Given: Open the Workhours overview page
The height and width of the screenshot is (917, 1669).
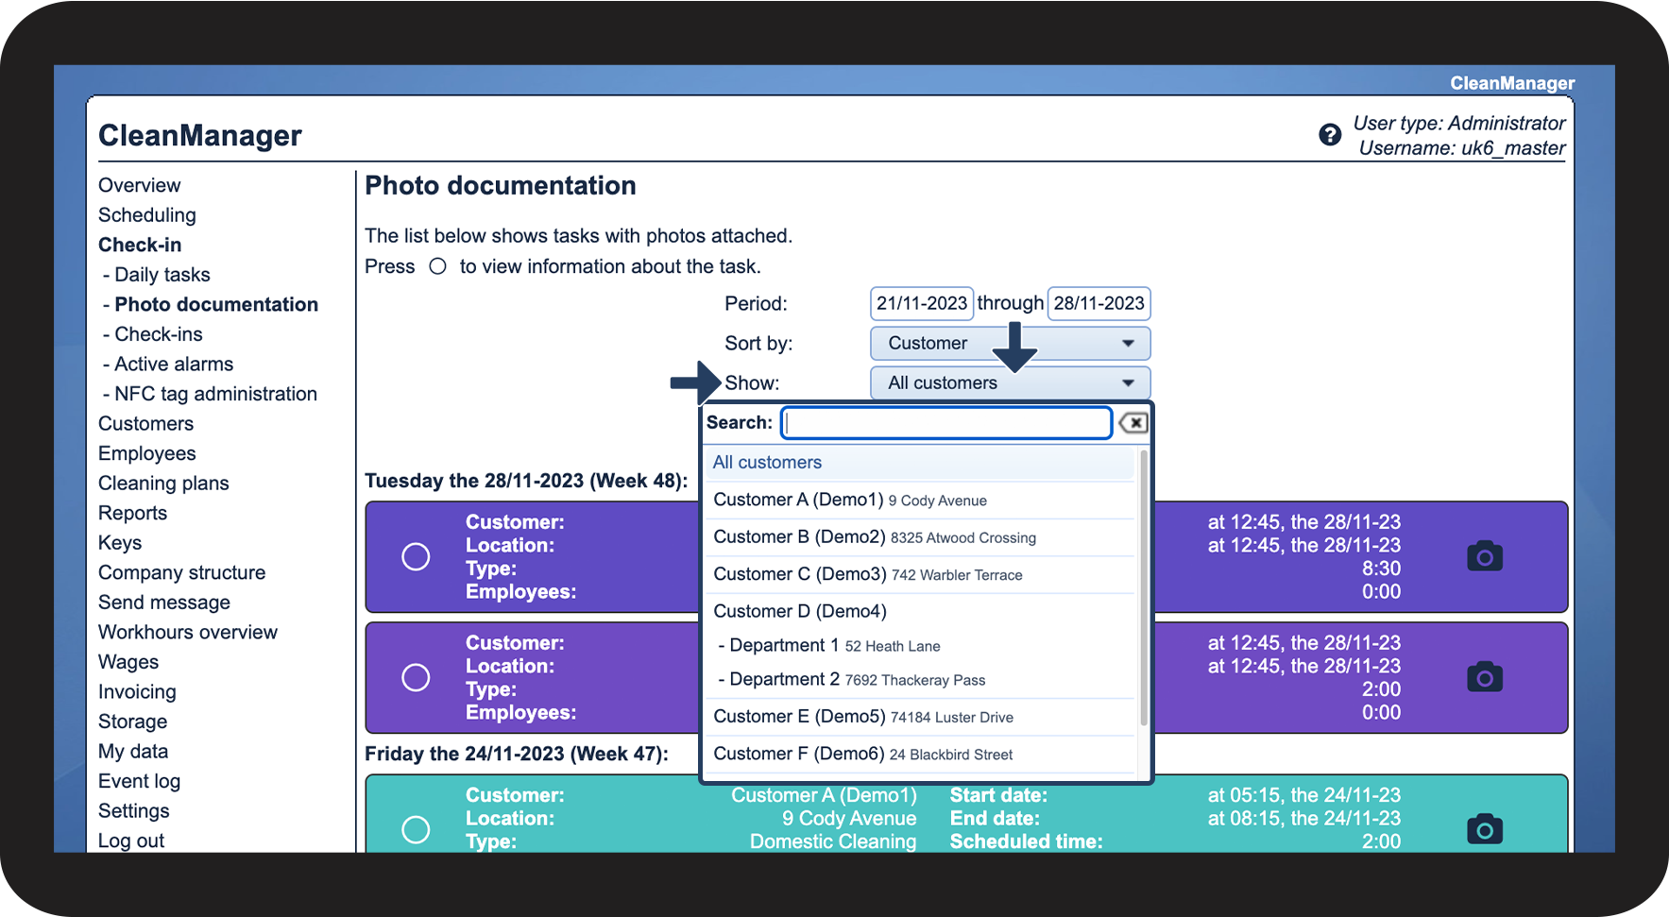Looking at the screenshot, I should (x=188, y=633).
